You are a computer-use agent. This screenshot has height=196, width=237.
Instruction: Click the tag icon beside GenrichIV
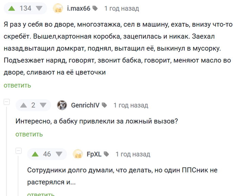click(104, 105)
